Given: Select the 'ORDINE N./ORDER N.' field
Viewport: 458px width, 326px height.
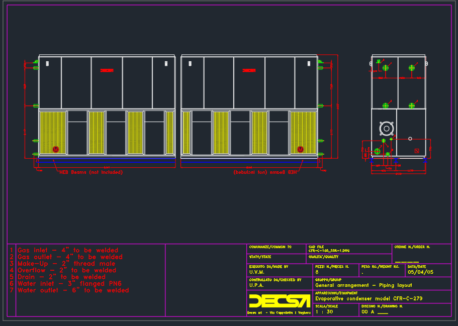Looking at the screenshot, I should [422, 254].
